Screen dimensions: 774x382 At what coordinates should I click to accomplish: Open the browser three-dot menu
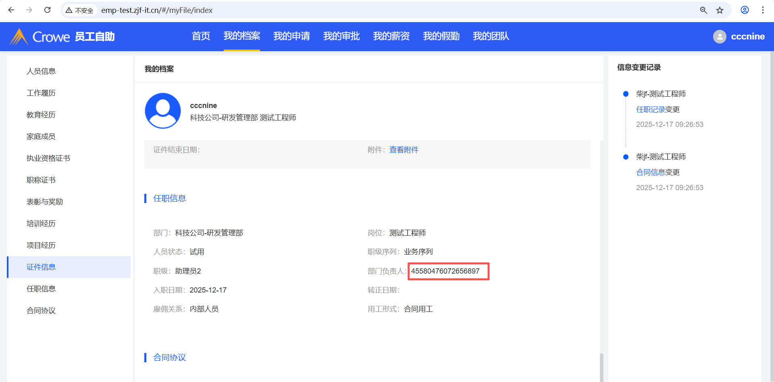coord(763,10)
